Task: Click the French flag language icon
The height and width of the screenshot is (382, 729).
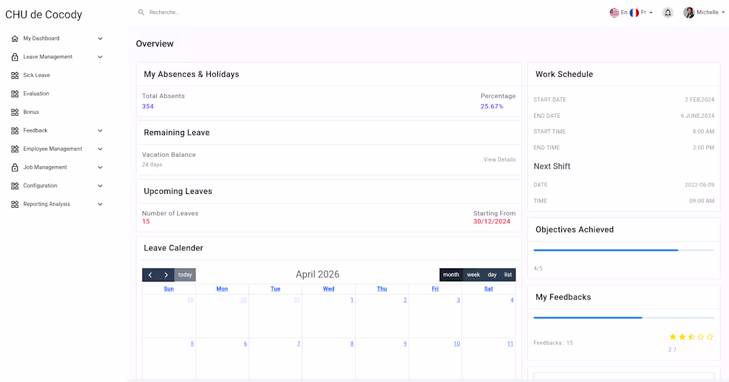Action: pyautogui.click(x=634, y=11)
